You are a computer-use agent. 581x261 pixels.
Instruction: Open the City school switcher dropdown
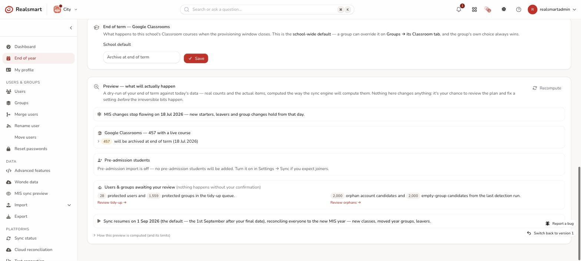click(66, 9)
